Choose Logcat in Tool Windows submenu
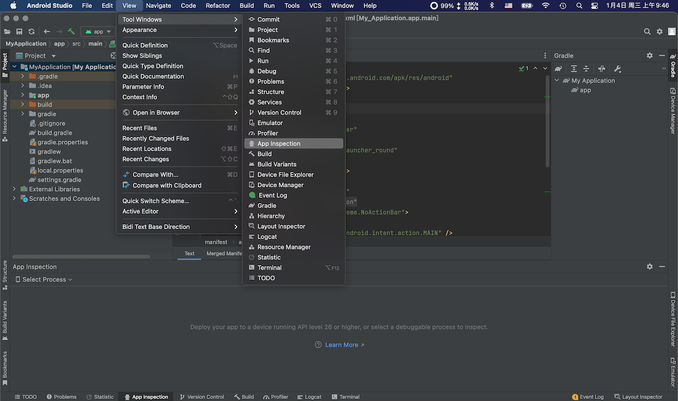Image resolution: width=678 pixels, height=401 pixels. pos(294,237)
